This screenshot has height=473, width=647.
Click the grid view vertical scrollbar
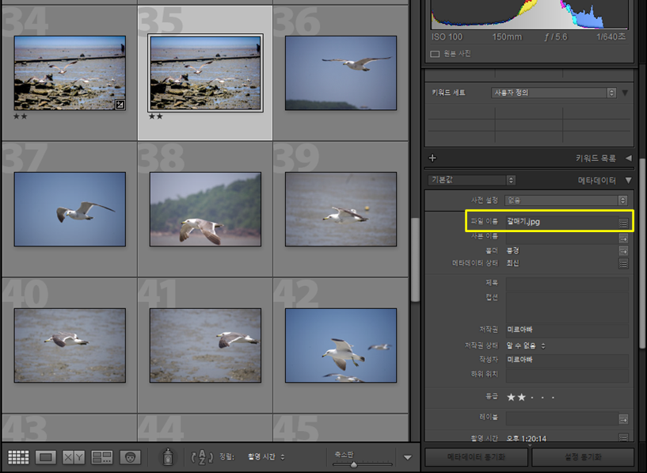coord(415,260)
